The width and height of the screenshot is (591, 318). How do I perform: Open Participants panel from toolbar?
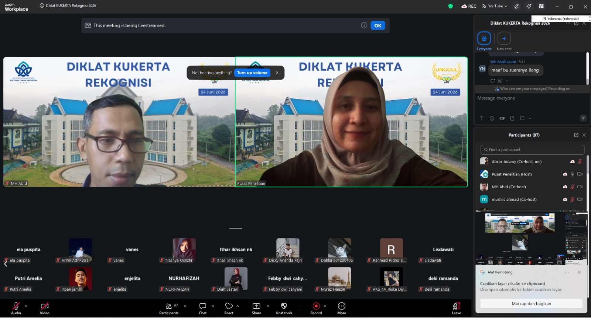(169, 308)
